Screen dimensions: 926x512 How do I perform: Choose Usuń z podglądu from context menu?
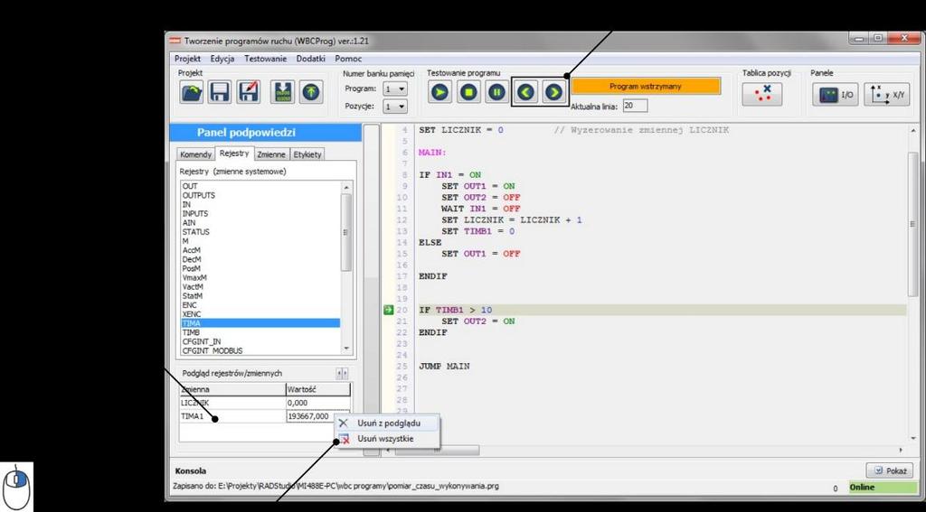point(388,423)
